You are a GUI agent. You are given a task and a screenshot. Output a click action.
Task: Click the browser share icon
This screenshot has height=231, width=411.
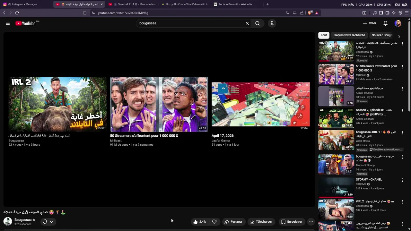tap(302, 13)
